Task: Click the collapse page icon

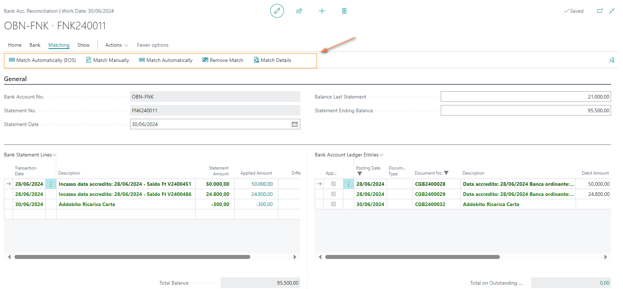Action: point(612,11)
